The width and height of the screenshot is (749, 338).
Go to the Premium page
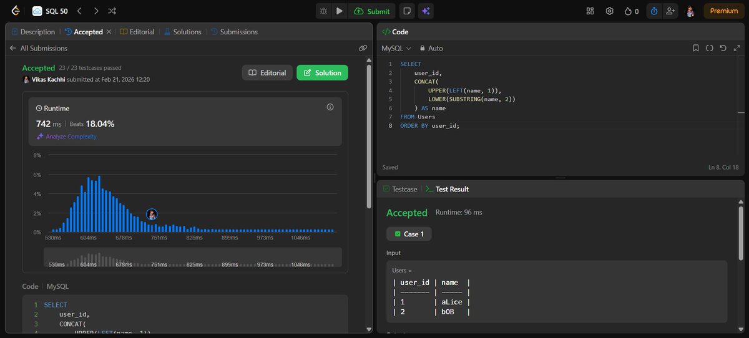pos(724,11)
